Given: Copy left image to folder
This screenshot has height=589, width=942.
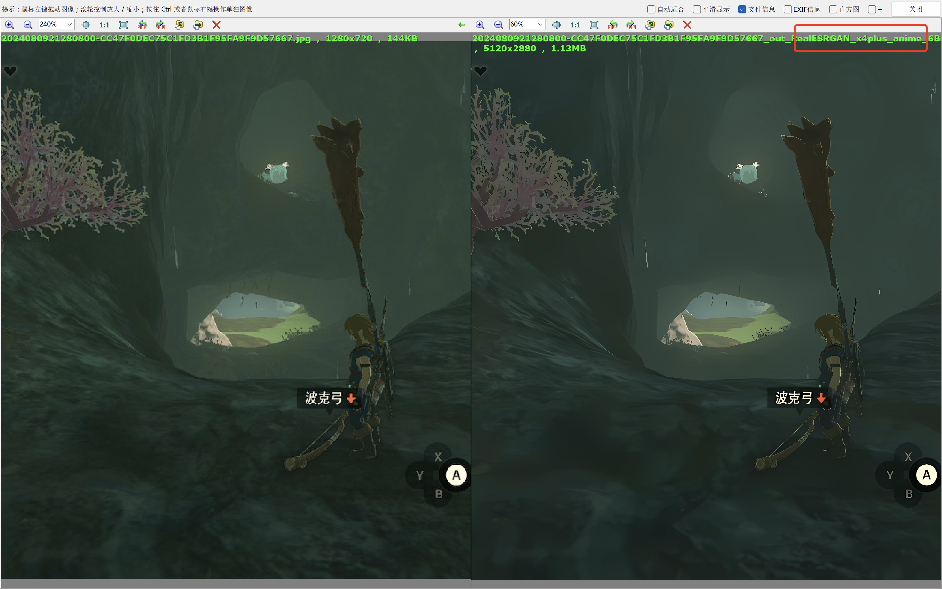Looking at the screenshot, I should click(x=179, y=25).
